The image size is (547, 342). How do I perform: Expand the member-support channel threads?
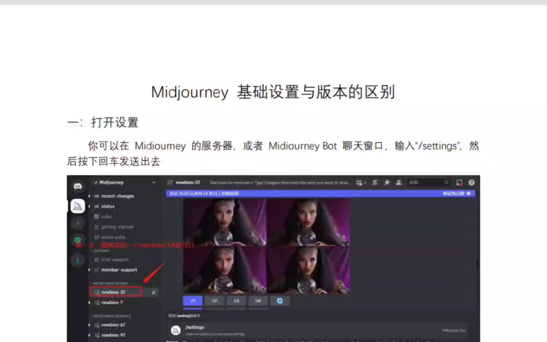pyautogui.click(x=89, y=270)
